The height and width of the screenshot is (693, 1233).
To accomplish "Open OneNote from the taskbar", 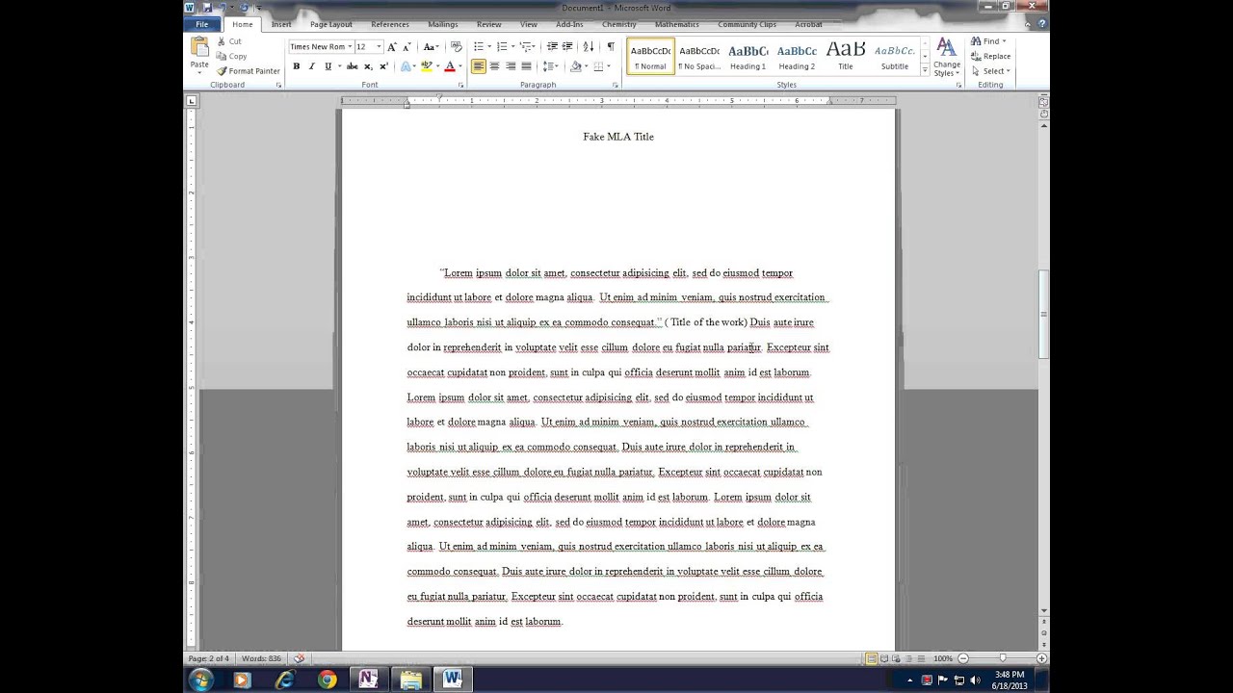I will (x=368, y=680).
